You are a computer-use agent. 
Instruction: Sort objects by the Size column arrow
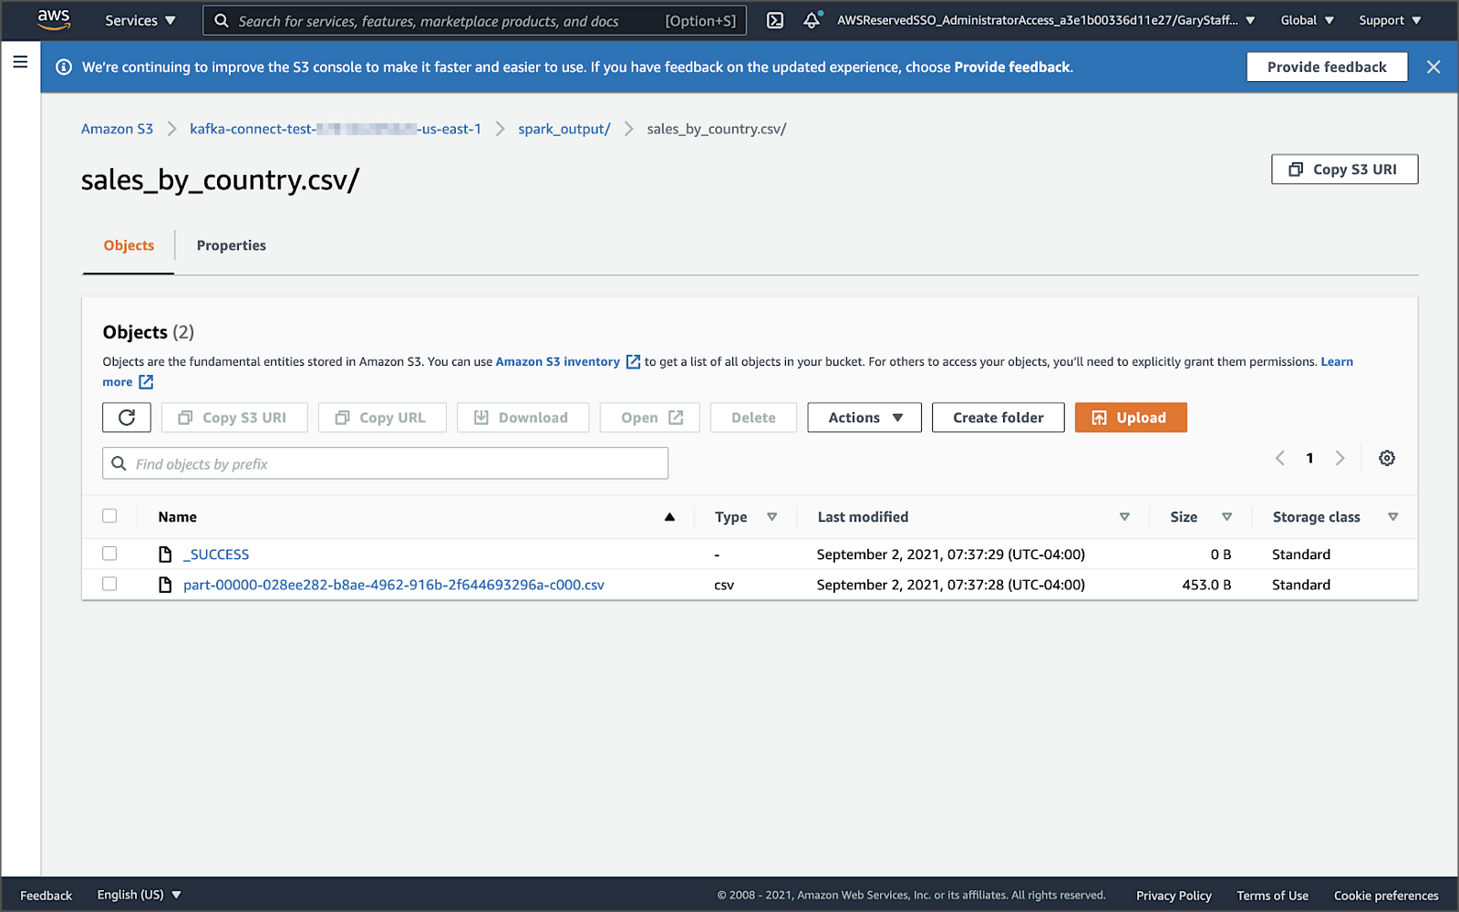[x=1226, y=517]
